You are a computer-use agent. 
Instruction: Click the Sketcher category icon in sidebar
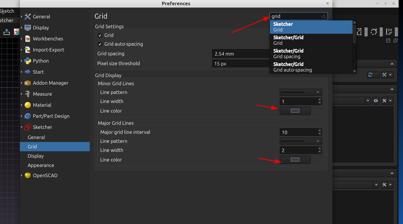click(28, 127)
